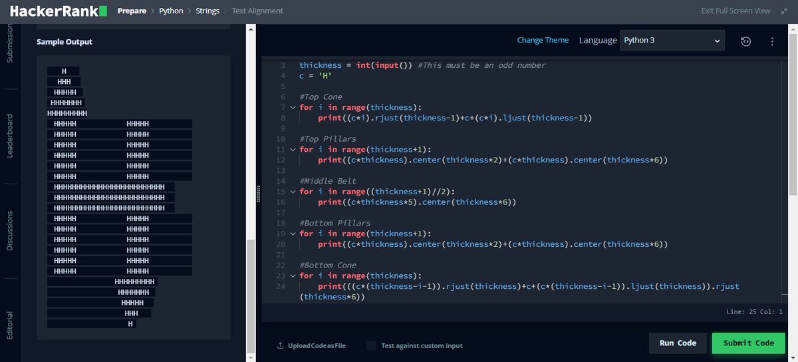Go to Prepare breadcrumb
The width and height of the screenshot is (798, 362).
coord(132,11)
